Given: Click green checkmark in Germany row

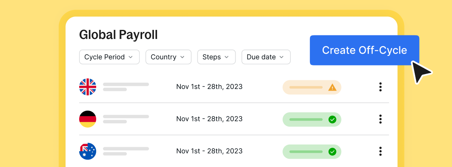Looking at the screenshot, I should (x=332, y=119).
